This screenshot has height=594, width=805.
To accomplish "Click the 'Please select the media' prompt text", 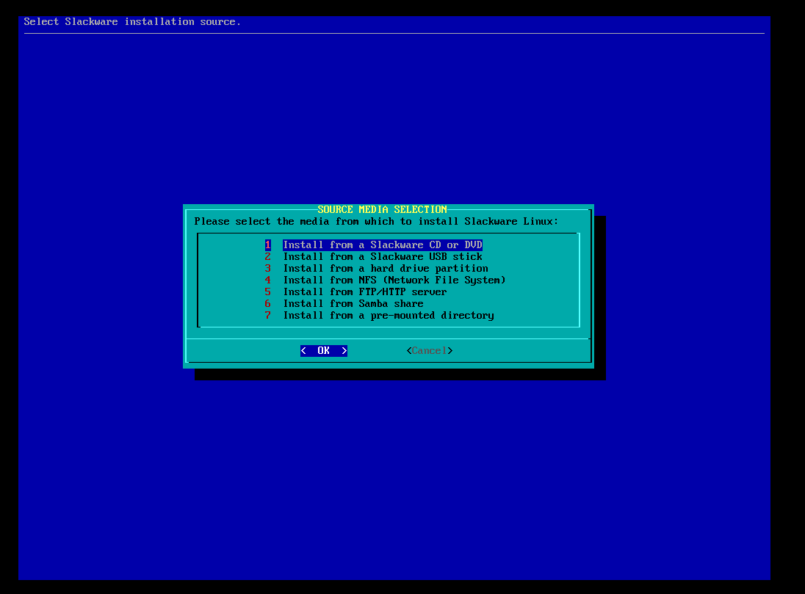I will point(376,222).
